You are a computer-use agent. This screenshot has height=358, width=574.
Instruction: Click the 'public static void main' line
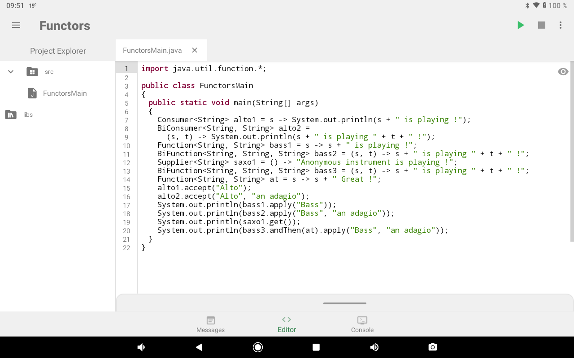(233, 102)
